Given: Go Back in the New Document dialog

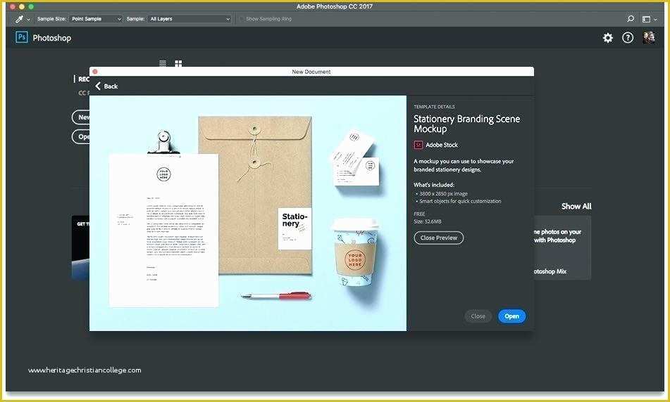Looking at the screenshot, I should point(106,86).
